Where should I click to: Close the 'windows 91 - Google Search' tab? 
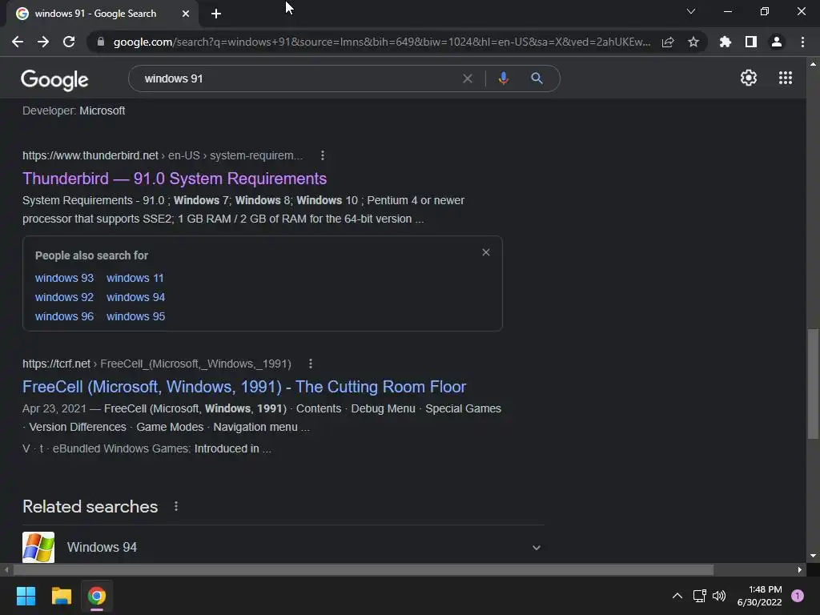[186, 14]
